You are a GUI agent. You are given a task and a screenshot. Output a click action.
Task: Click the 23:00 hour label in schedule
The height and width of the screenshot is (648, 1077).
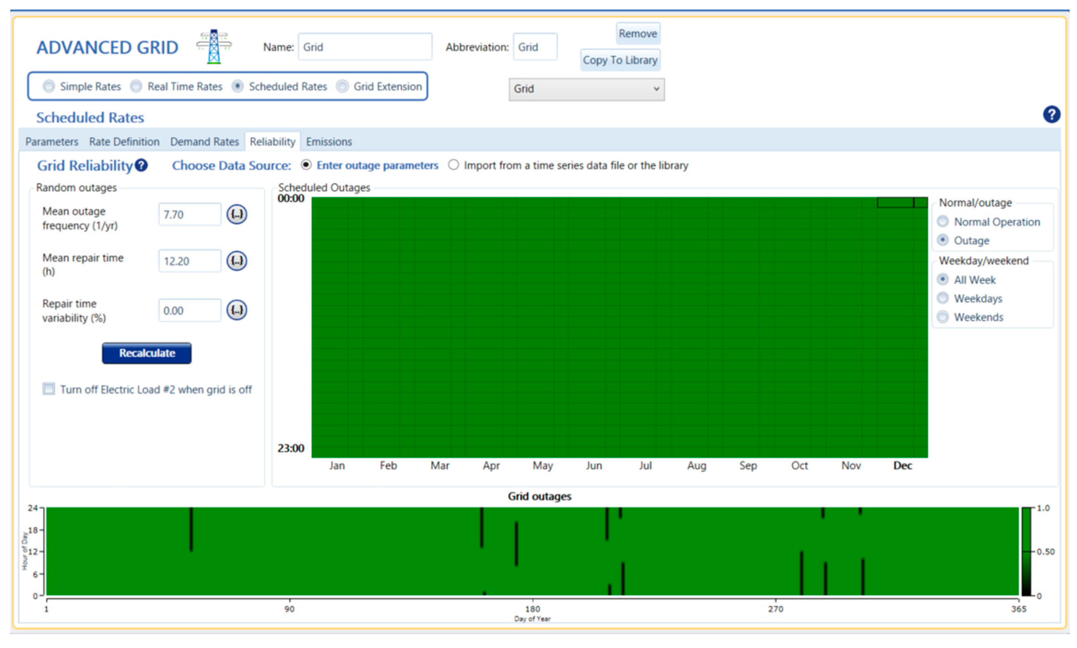(291, 449)
